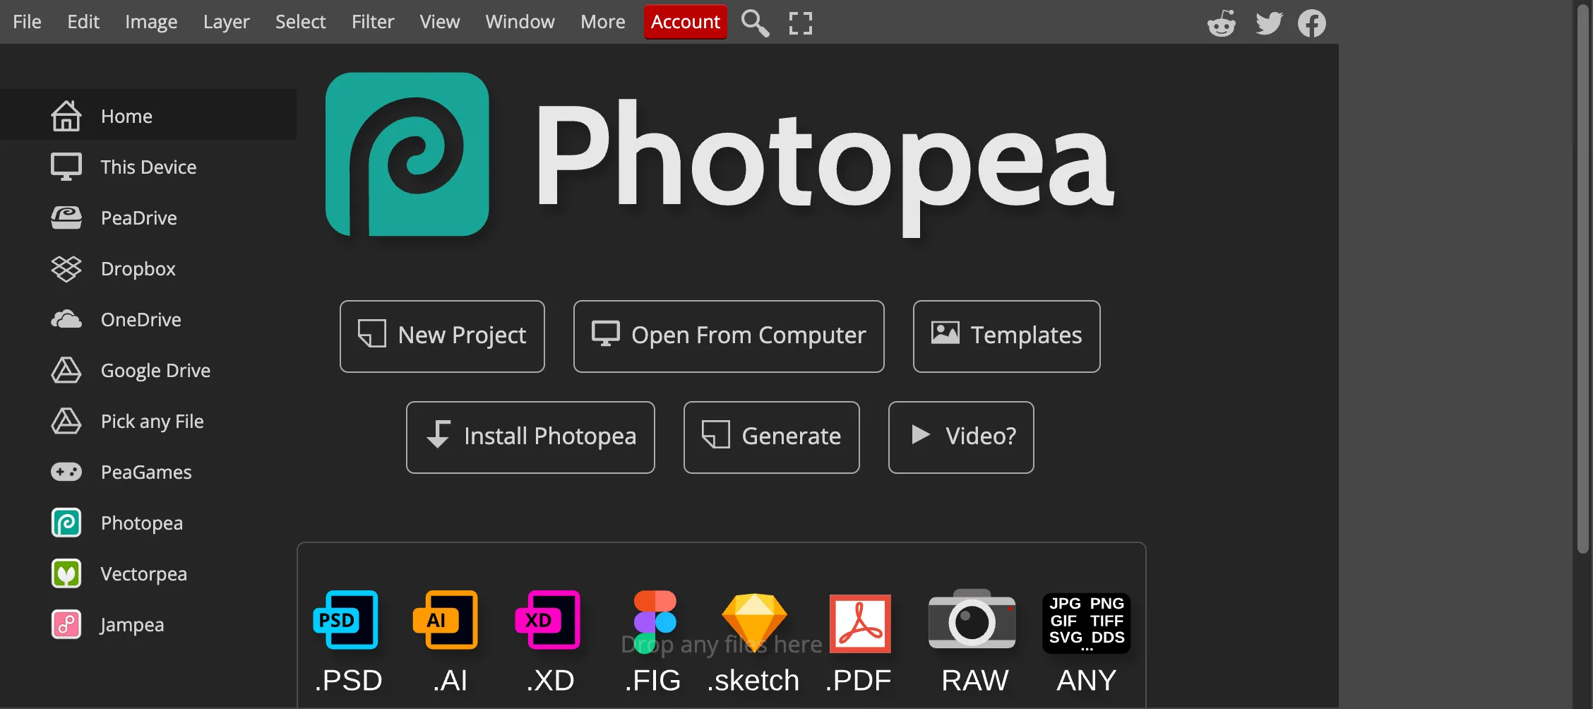Click the Vectorpea green icon
Viewport: 1593px width, 709px height.
click(66, 573)
